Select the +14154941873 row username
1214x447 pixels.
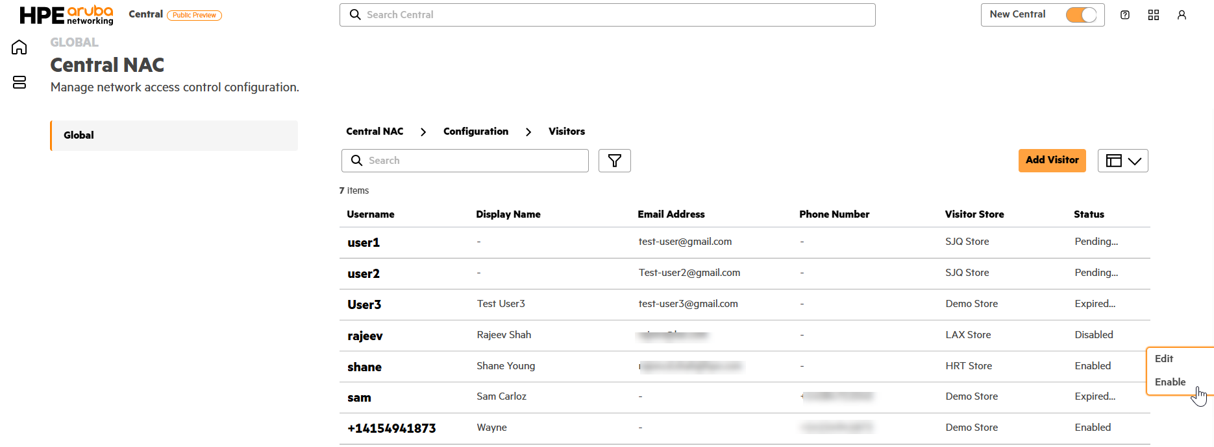[391, 428]
